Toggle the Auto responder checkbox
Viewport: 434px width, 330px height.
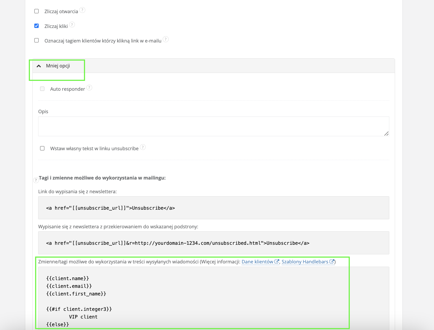point(42,89)
